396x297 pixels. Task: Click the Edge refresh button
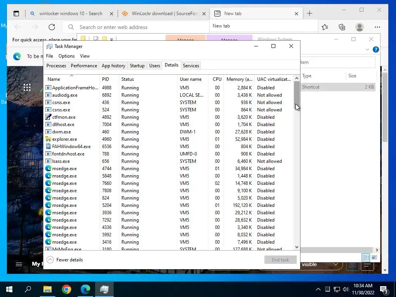pyautogui.click(x=52, y=27)
